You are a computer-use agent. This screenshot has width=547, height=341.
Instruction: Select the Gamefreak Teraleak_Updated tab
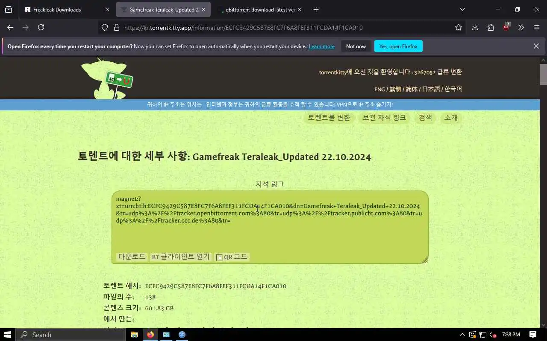[x=164, y=9]
